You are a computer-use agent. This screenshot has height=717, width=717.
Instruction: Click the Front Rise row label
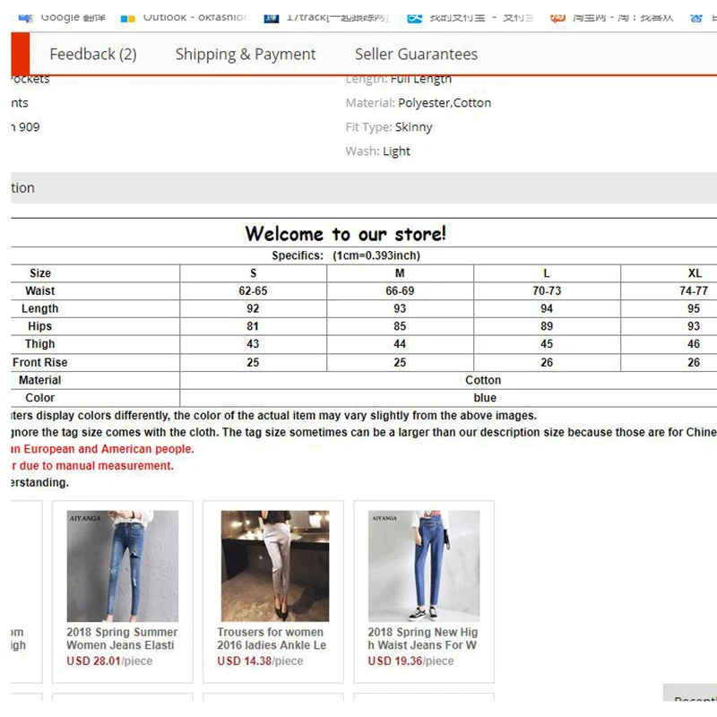tap(39, 362)
